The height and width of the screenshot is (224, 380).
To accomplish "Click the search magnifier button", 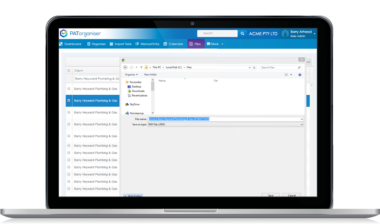I will pos(242,34).
